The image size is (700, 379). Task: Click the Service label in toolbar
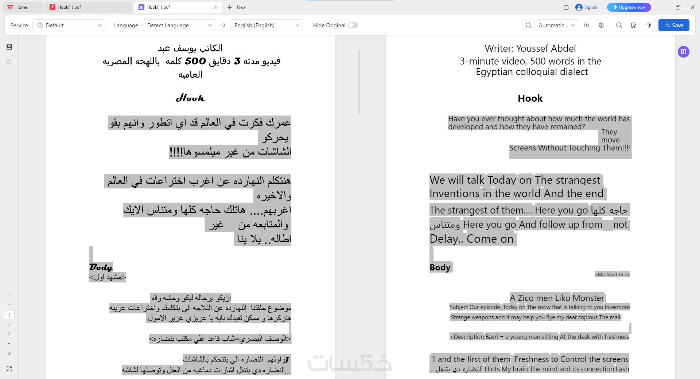19,26
